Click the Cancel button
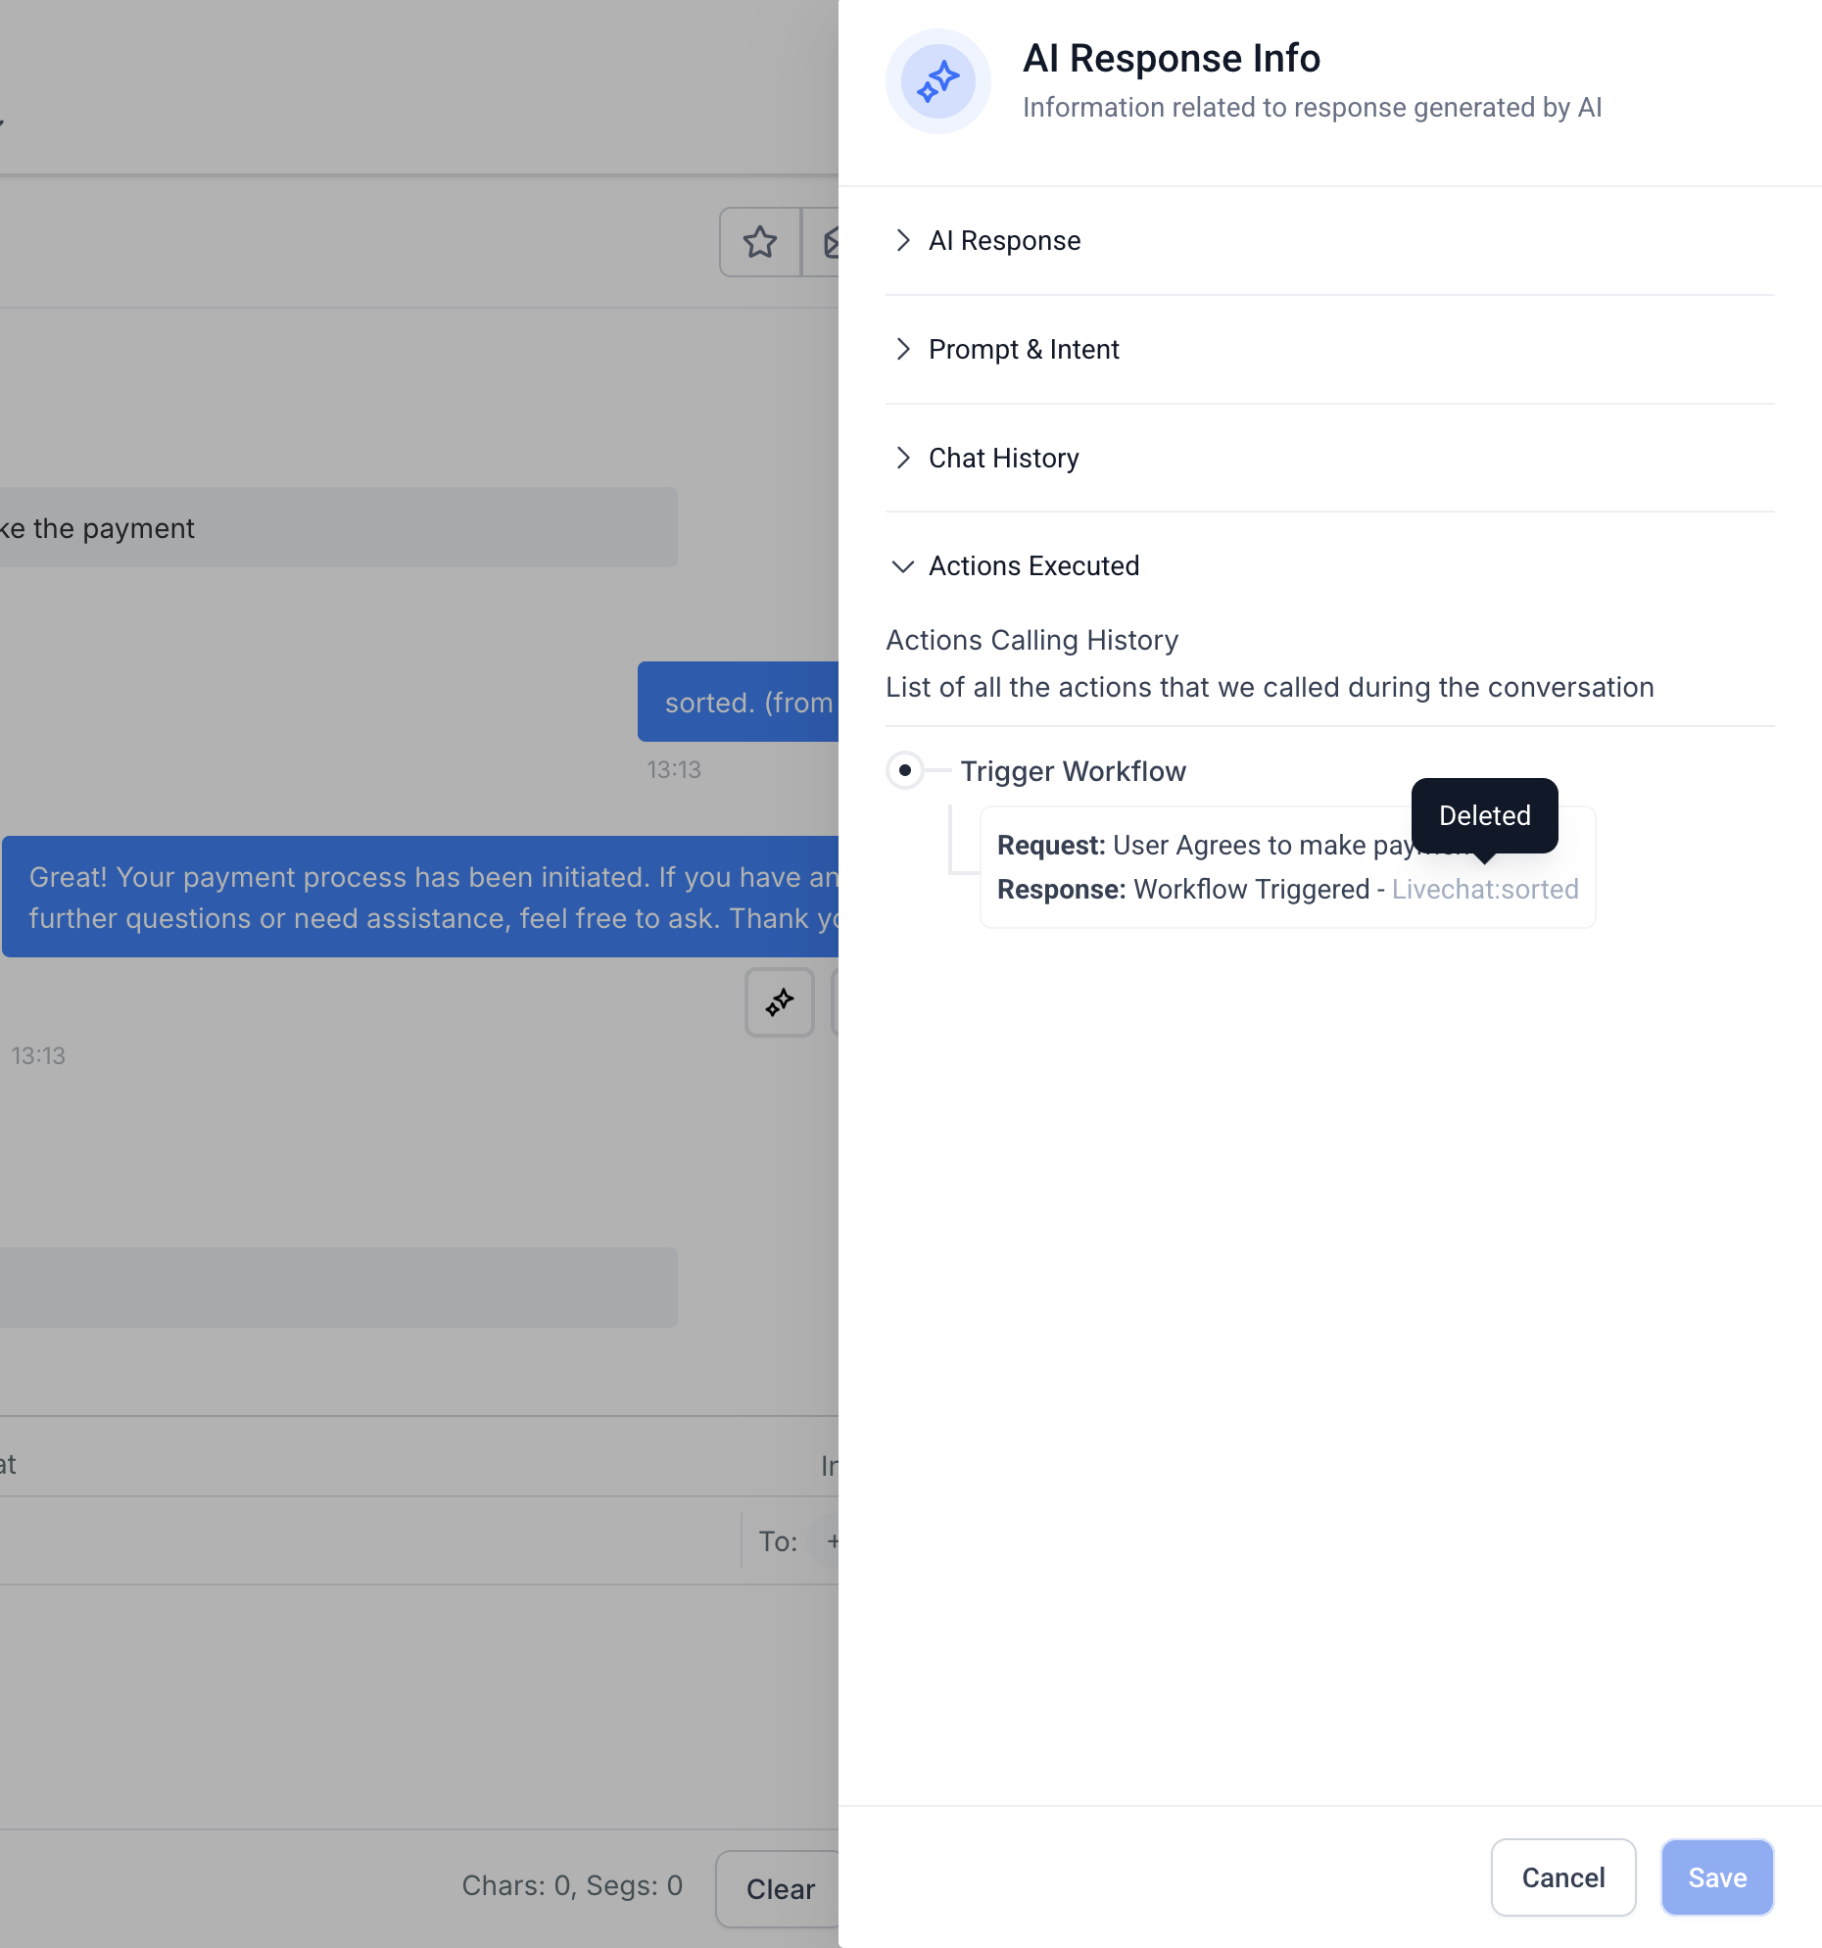The height and width of the screenshot is (1948, 1822). click(x=1562, y=1877)
